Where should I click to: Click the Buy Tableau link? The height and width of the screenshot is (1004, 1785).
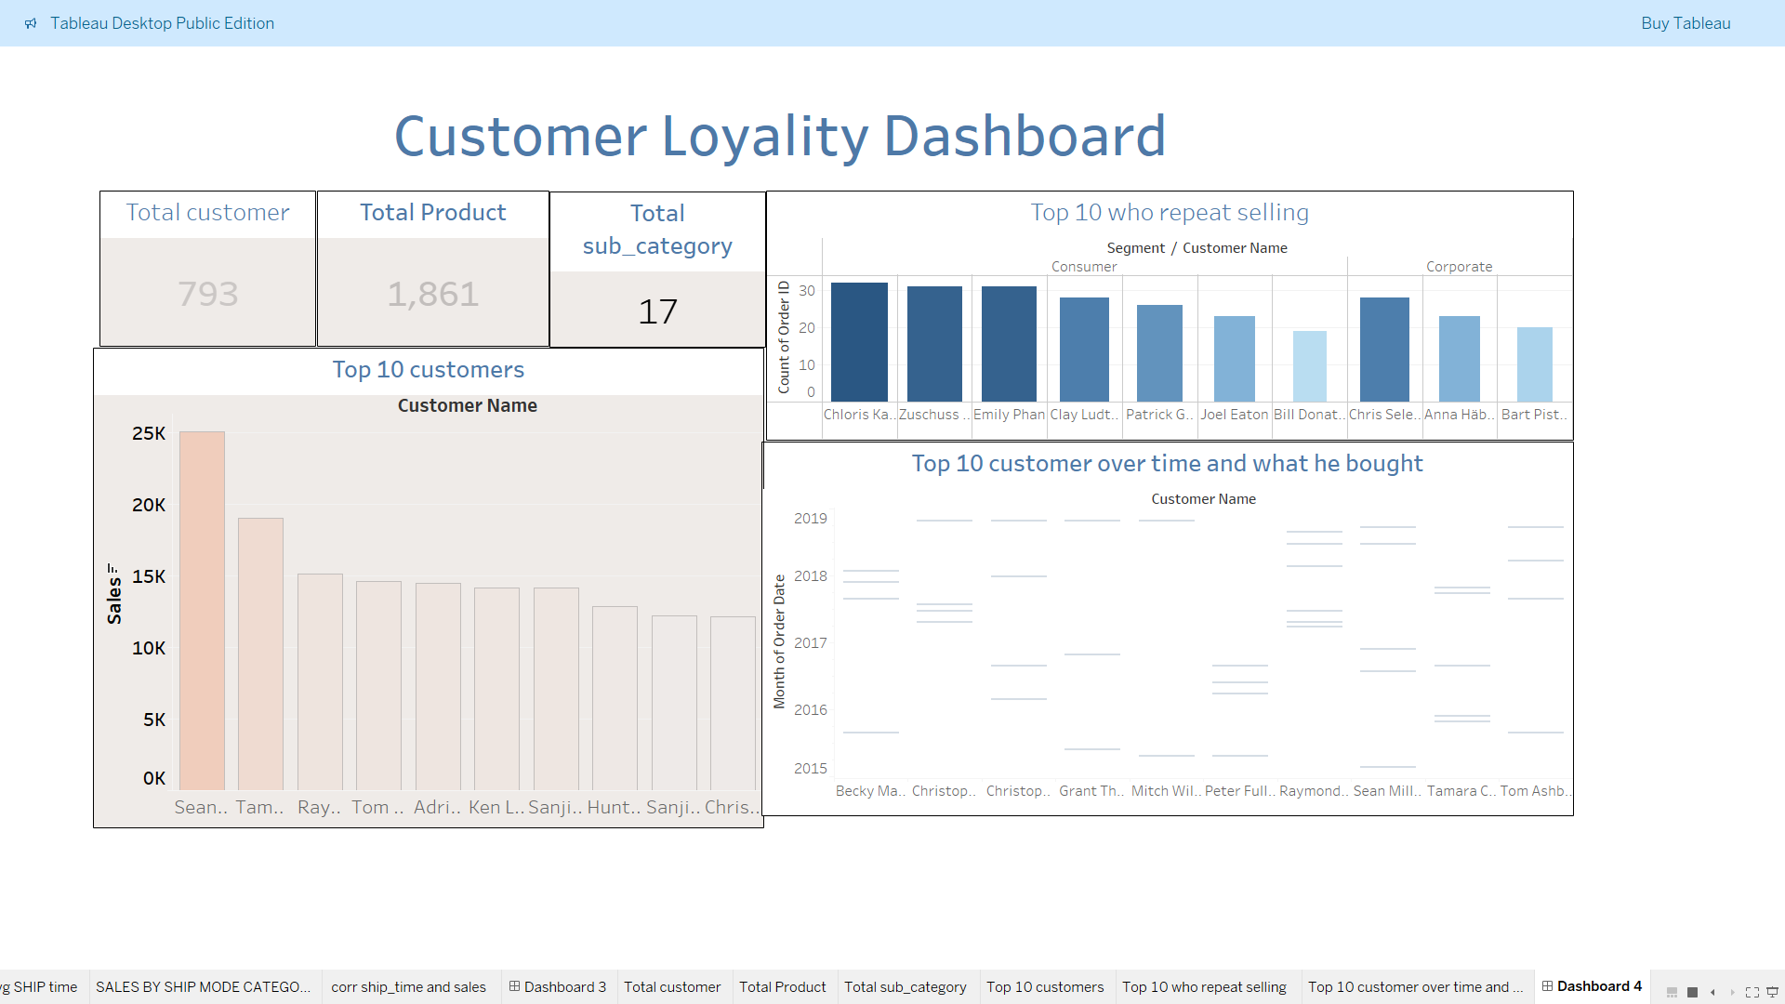pyautogui.click(x=1686, y=23)
